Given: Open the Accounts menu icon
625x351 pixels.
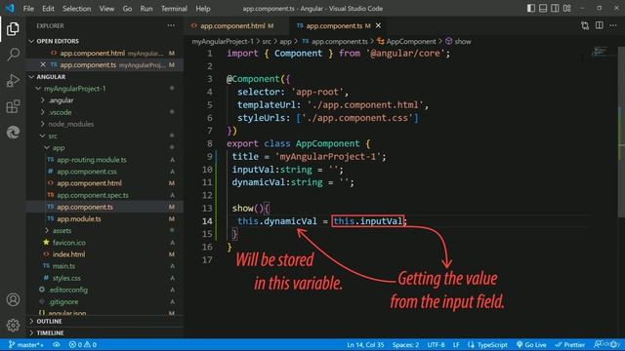Looking at the screenshot, I should (x=13, y=299).
